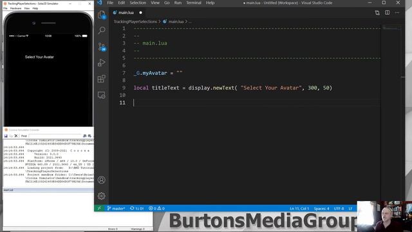Click the breadcrumb ellipsis after main.lua

190,22
